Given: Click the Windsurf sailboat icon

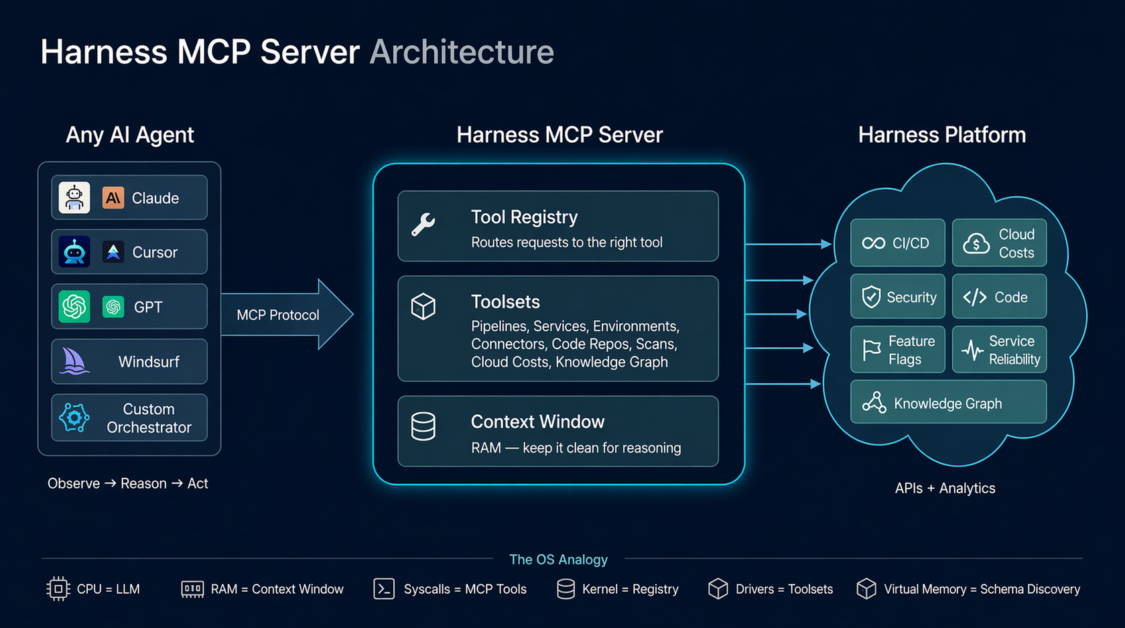Looking at the screenshot, I should pos(74,361).
